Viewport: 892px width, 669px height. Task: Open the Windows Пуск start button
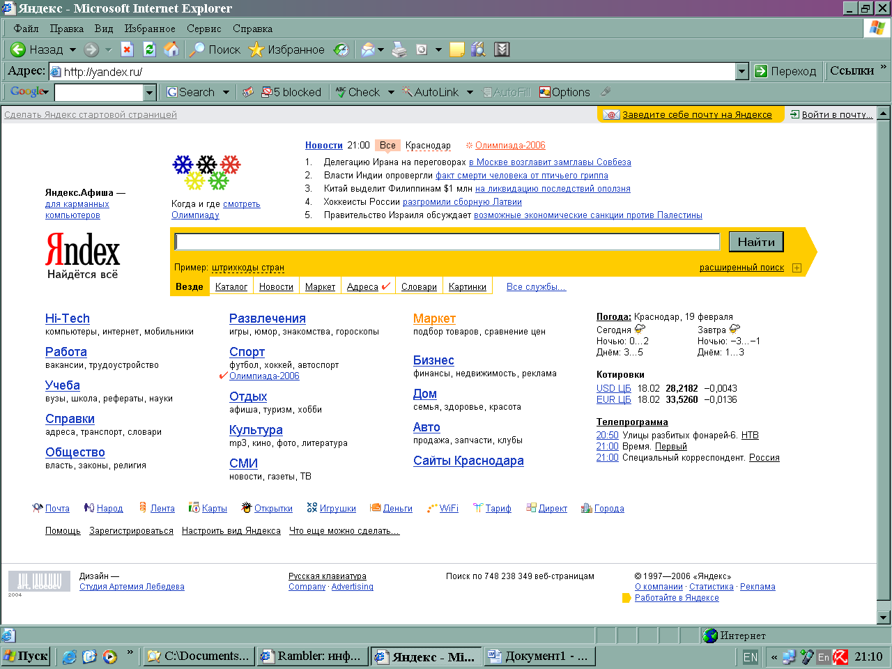click(26, 656)
